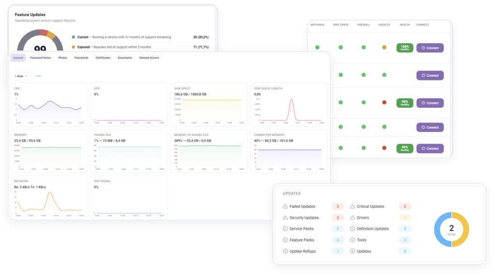
Task: Click the Disk Space chart
Action: click(x=209, y=111)
